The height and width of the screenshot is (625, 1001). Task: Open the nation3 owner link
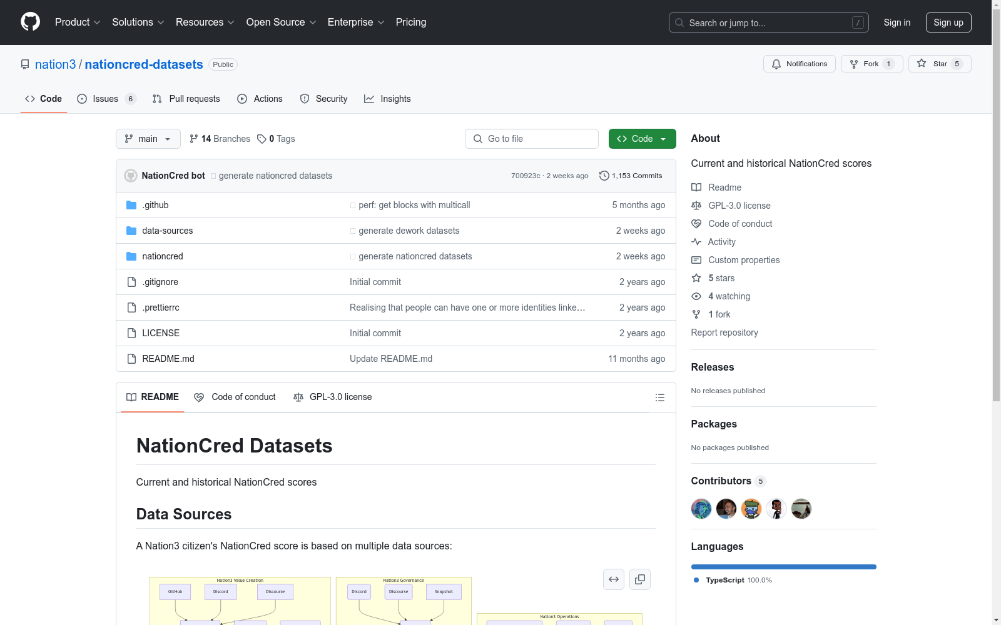(56, 64)
